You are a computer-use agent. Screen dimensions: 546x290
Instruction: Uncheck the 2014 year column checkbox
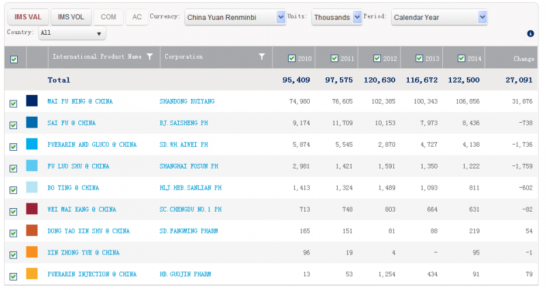click(461, 58)
